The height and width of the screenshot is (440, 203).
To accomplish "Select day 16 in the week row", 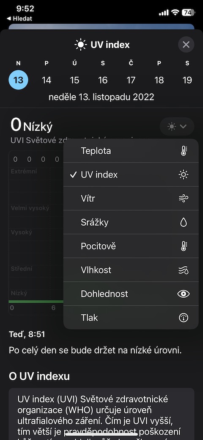I will pos(103,80).
